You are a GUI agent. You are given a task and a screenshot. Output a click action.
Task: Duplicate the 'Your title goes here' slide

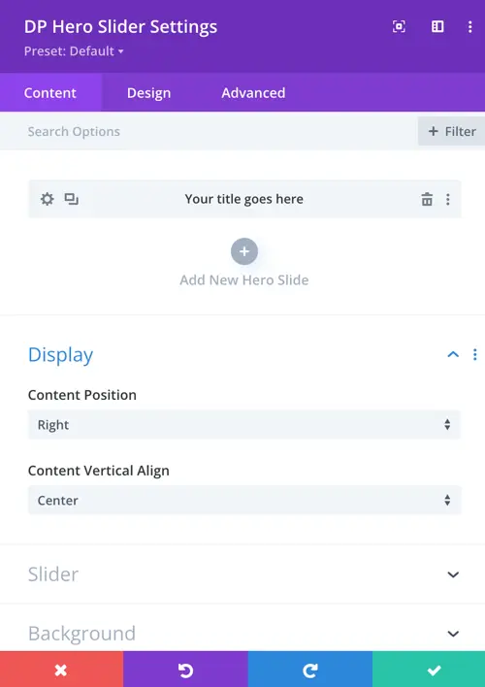(72, 199)
